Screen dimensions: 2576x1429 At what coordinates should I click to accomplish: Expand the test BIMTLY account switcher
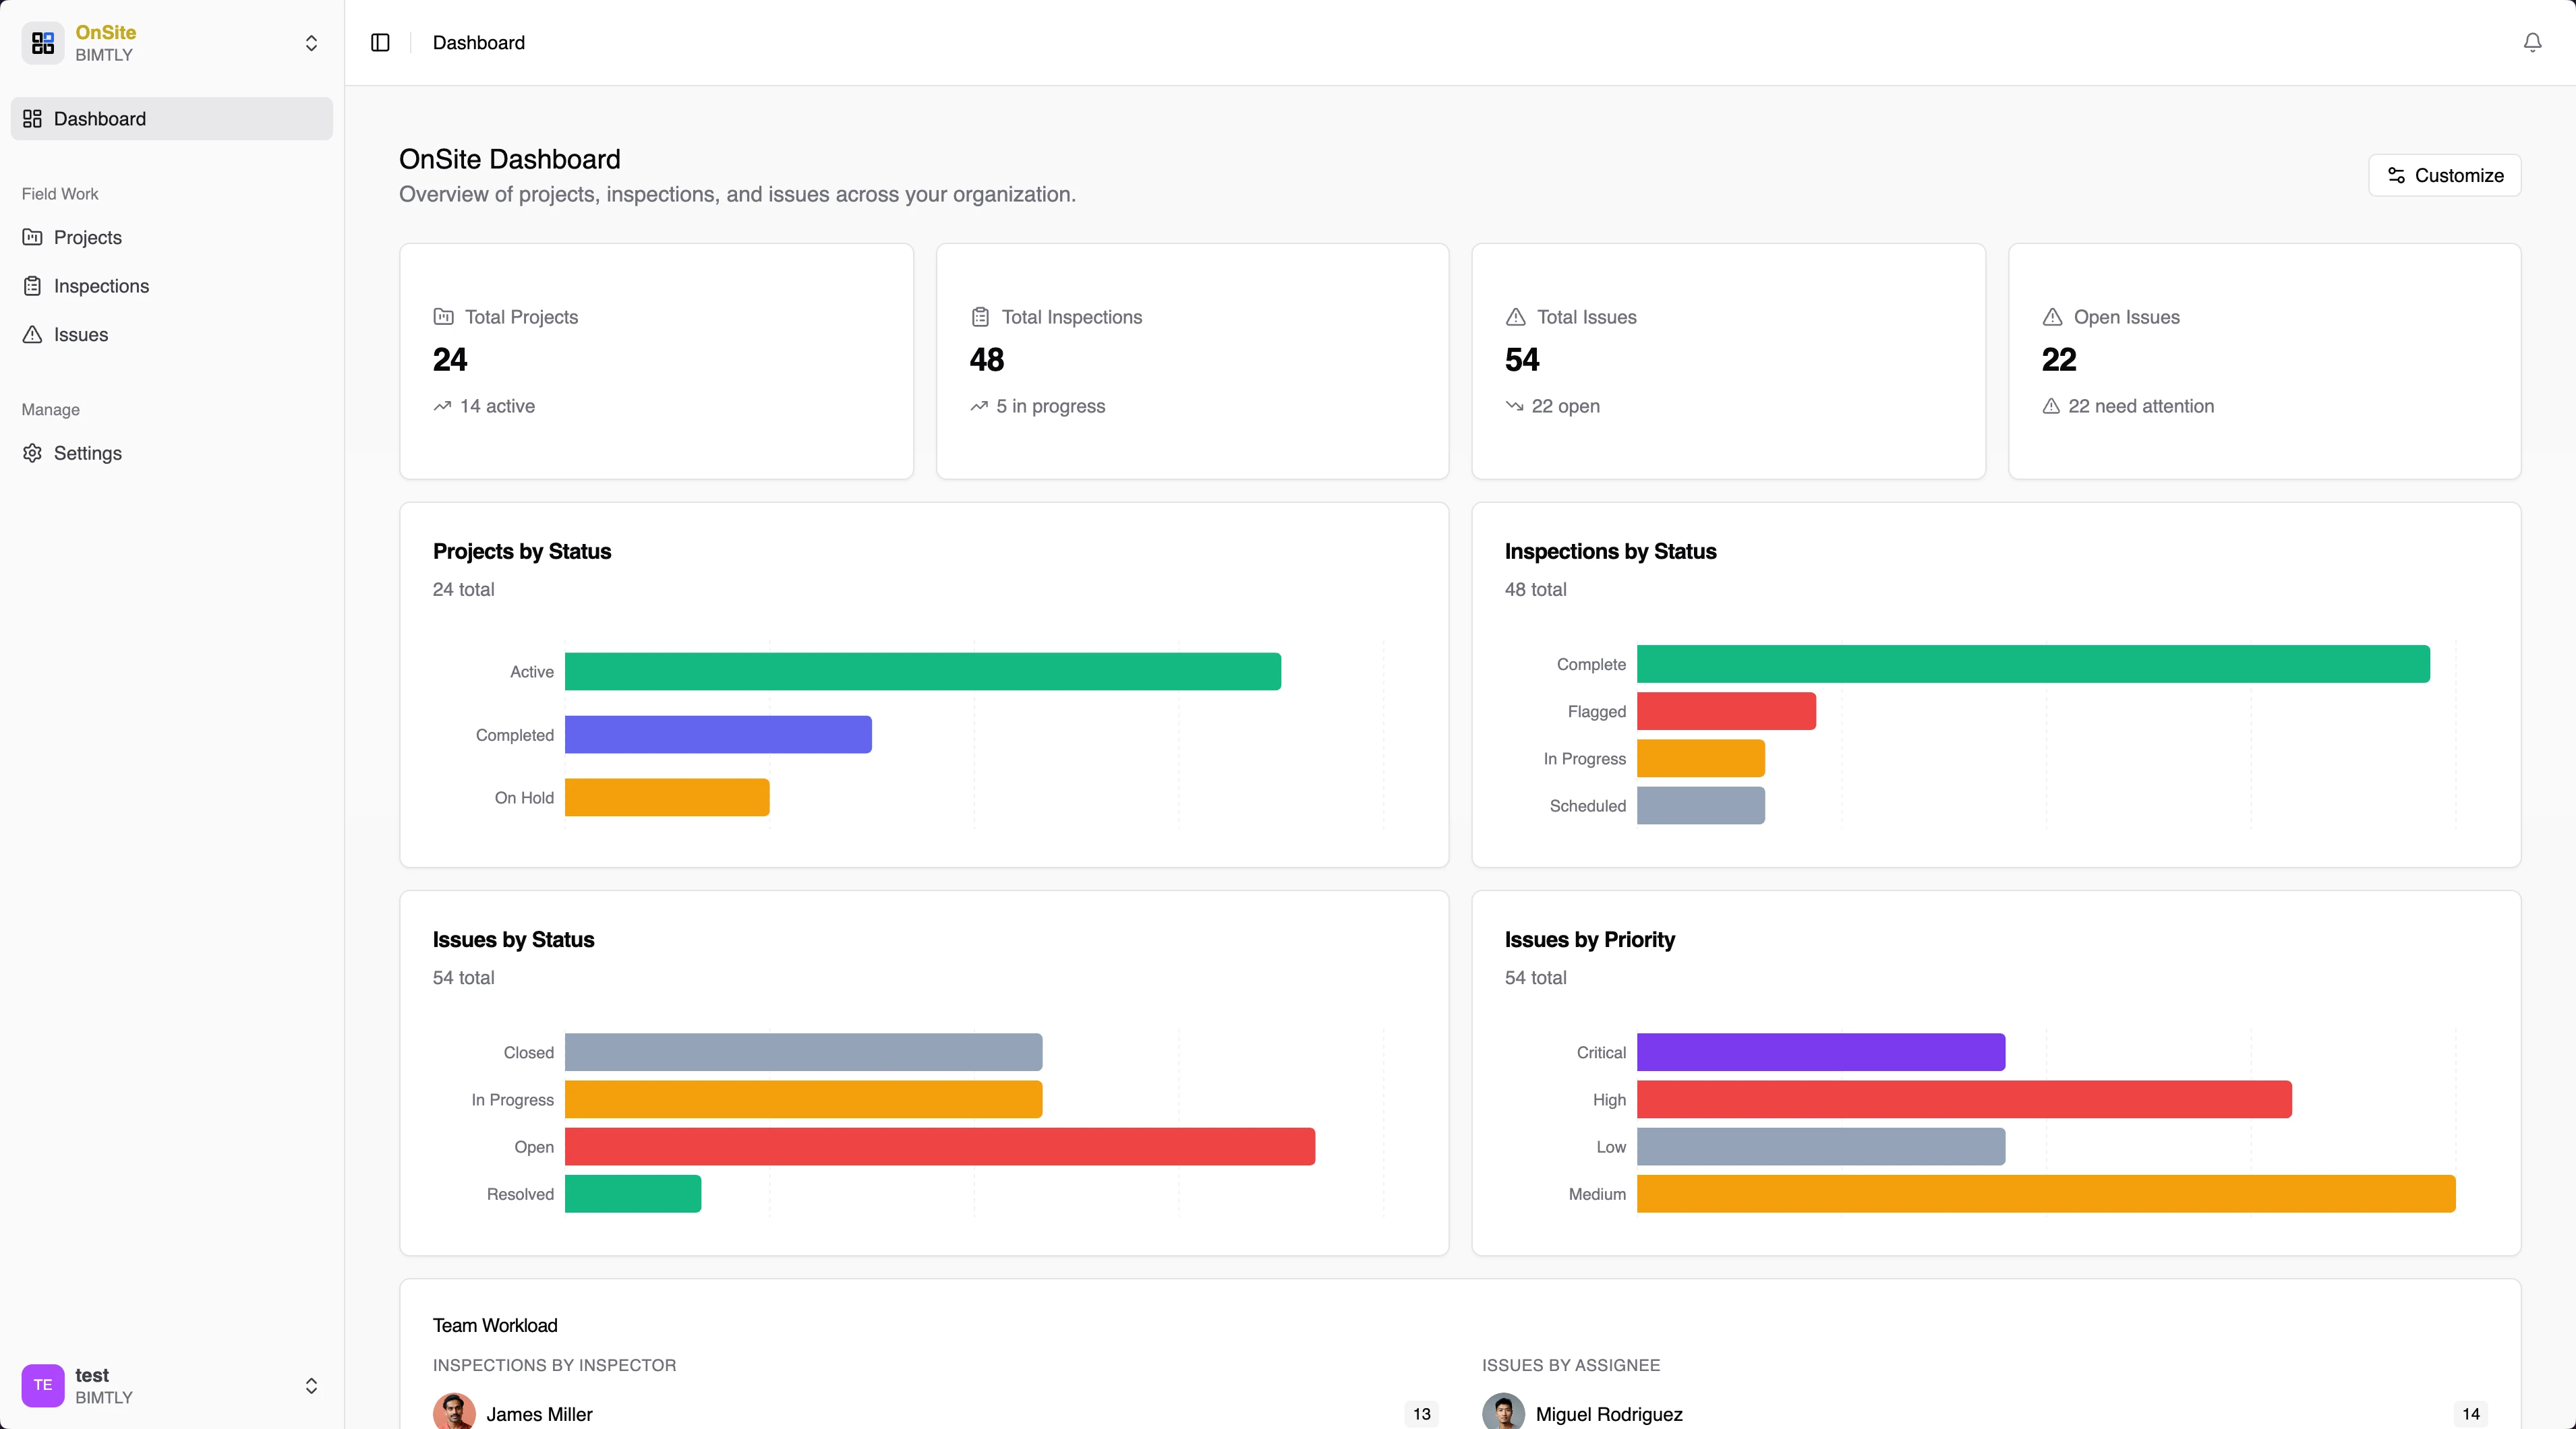click(311, 1385)
